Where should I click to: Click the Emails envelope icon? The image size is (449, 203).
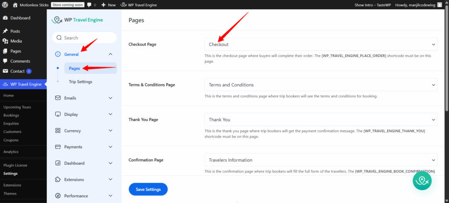(58, 98)
